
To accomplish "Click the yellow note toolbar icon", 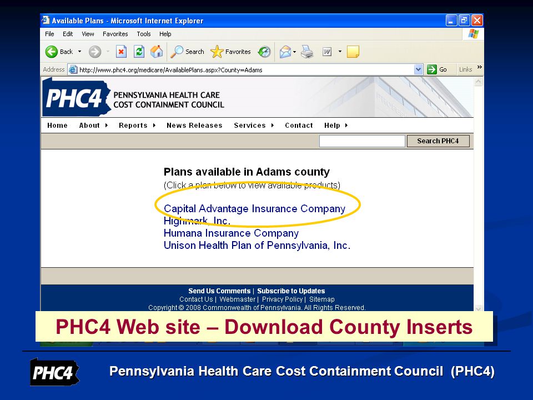I will [x=353, y=52].
